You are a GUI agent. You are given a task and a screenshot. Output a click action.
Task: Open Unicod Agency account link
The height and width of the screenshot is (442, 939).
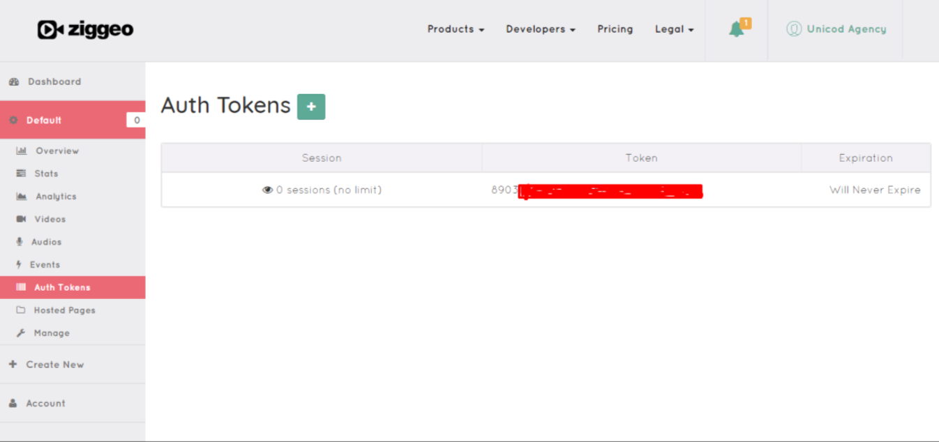(x=846, y=29)
